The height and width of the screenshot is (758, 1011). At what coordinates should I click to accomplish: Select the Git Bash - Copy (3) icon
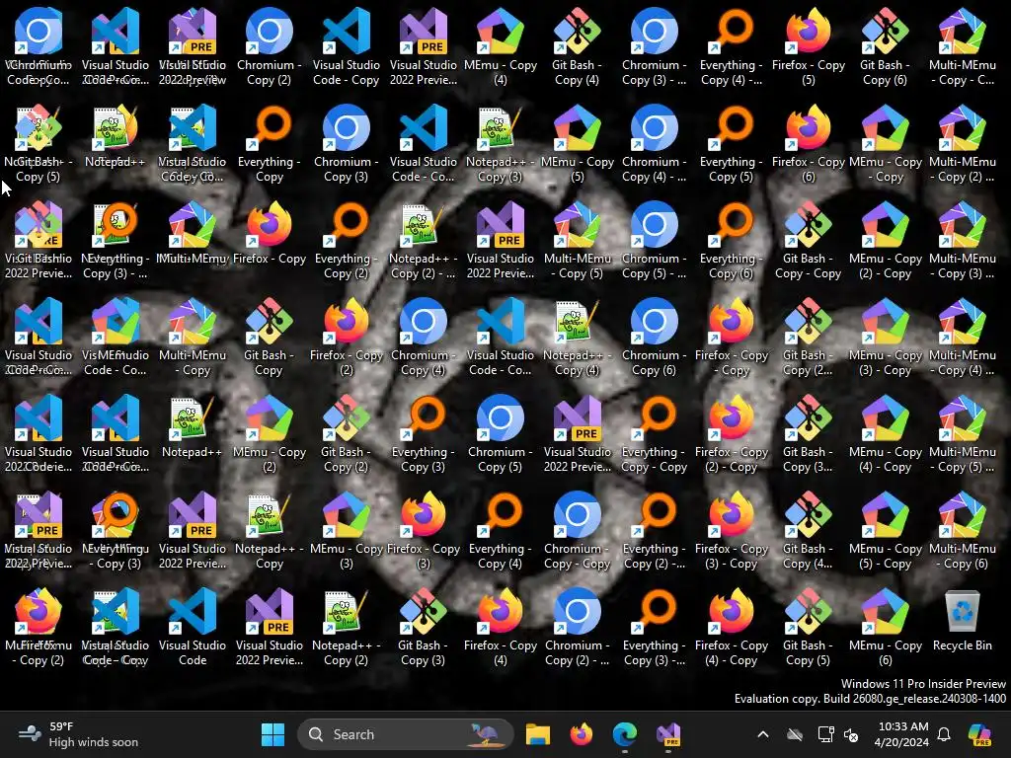[423, 628]
